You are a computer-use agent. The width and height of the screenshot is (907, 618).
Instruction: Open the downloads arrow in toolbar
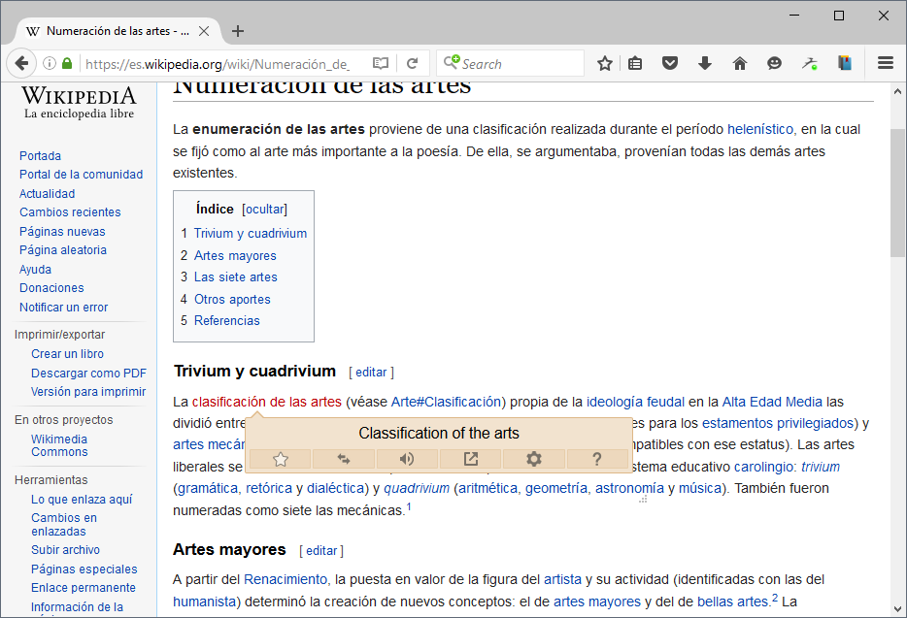(x=705, y=63)
